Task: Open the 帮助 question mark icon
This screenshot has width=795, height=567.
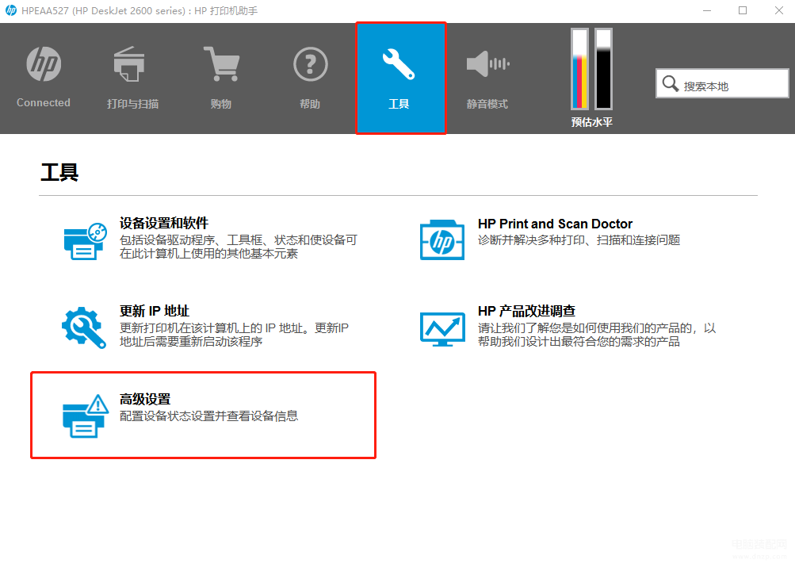Action: click(x=310, y=64)
